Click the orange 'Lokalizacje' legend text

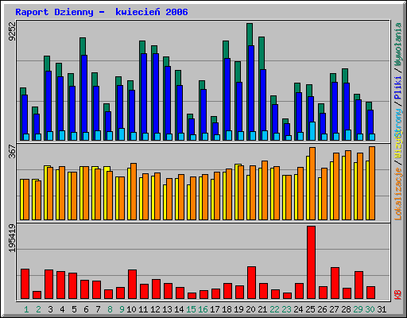click(398, 194)
